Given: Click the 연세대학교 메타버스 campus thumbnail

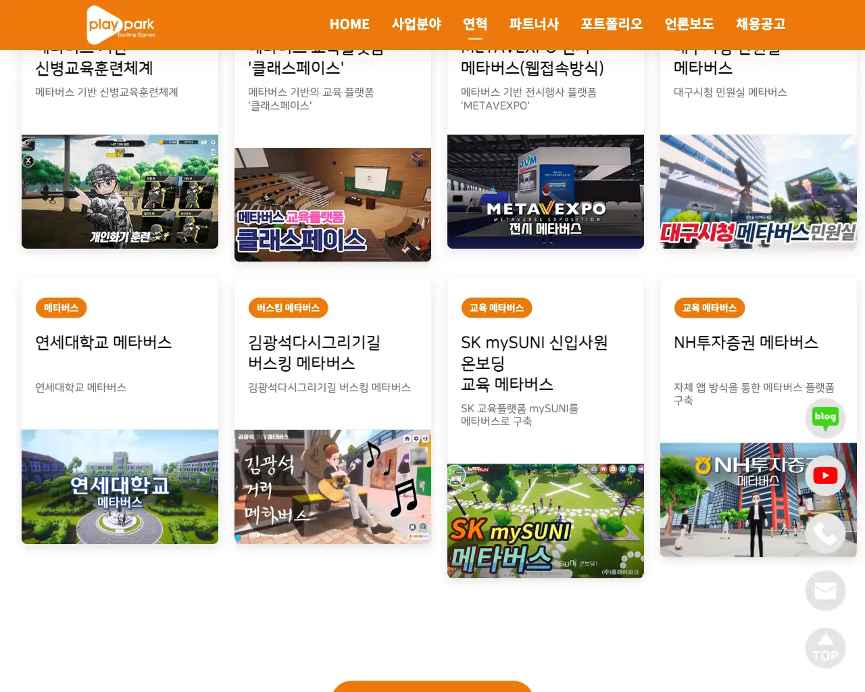Looking at the screenshot, I should click(120, 487).
